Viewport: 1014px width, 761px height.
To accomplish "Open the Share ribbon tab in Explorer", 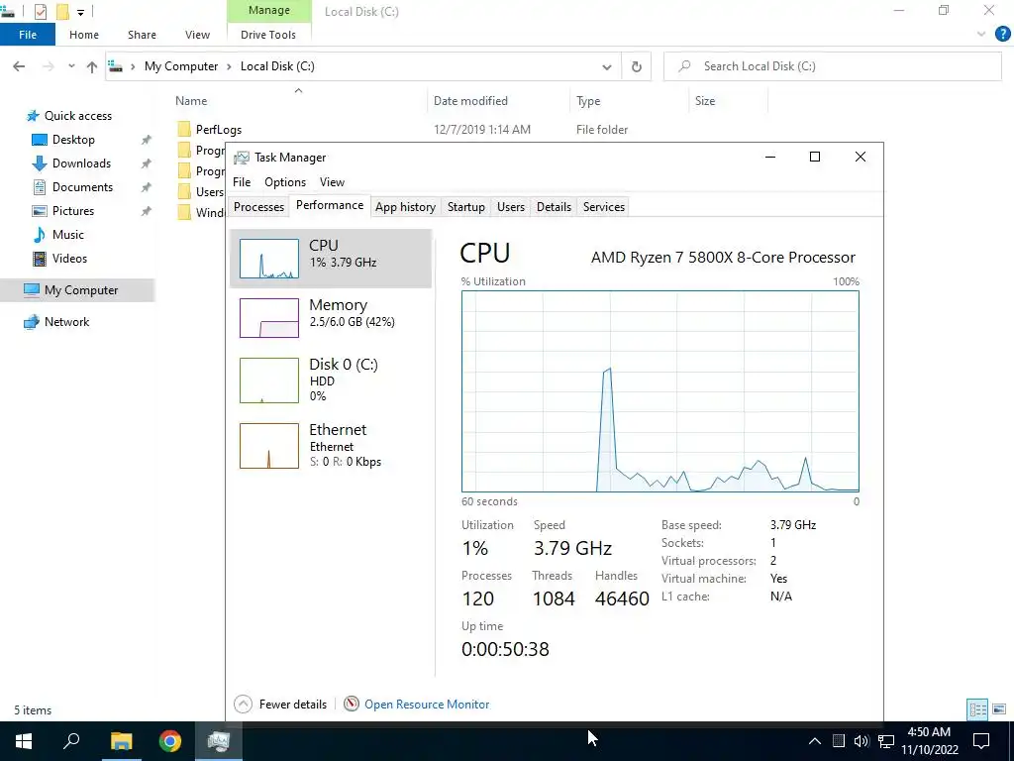I will 142,35.
